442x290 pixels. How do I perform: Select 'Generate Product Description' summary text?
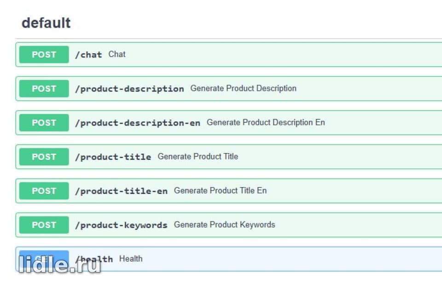(x=243, y=88)
